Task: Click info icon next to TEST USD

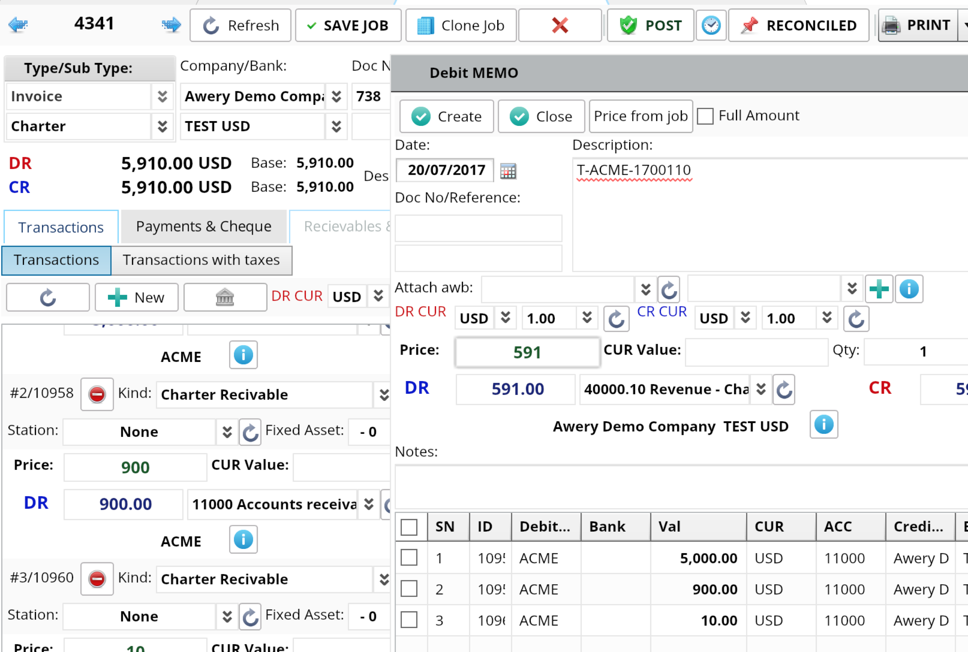Action: [824, 425]
